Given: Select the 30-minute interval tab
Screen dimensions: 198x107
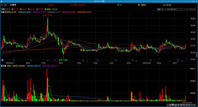Looking at the screenshot, I should [191, 9].
